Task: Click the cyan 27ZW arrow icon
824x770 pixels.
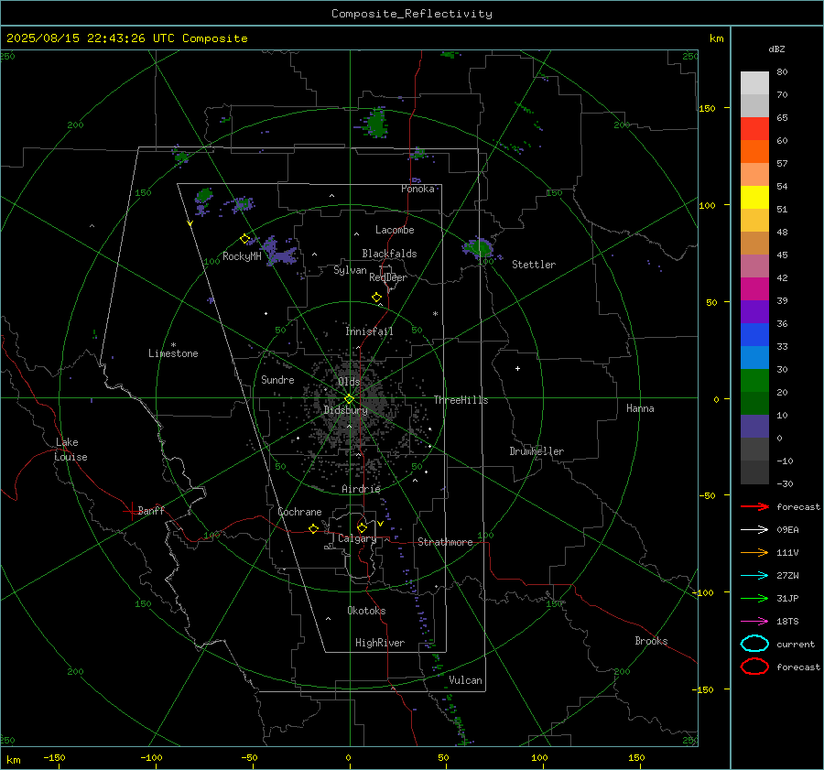Action: click(x=754, y=576)
